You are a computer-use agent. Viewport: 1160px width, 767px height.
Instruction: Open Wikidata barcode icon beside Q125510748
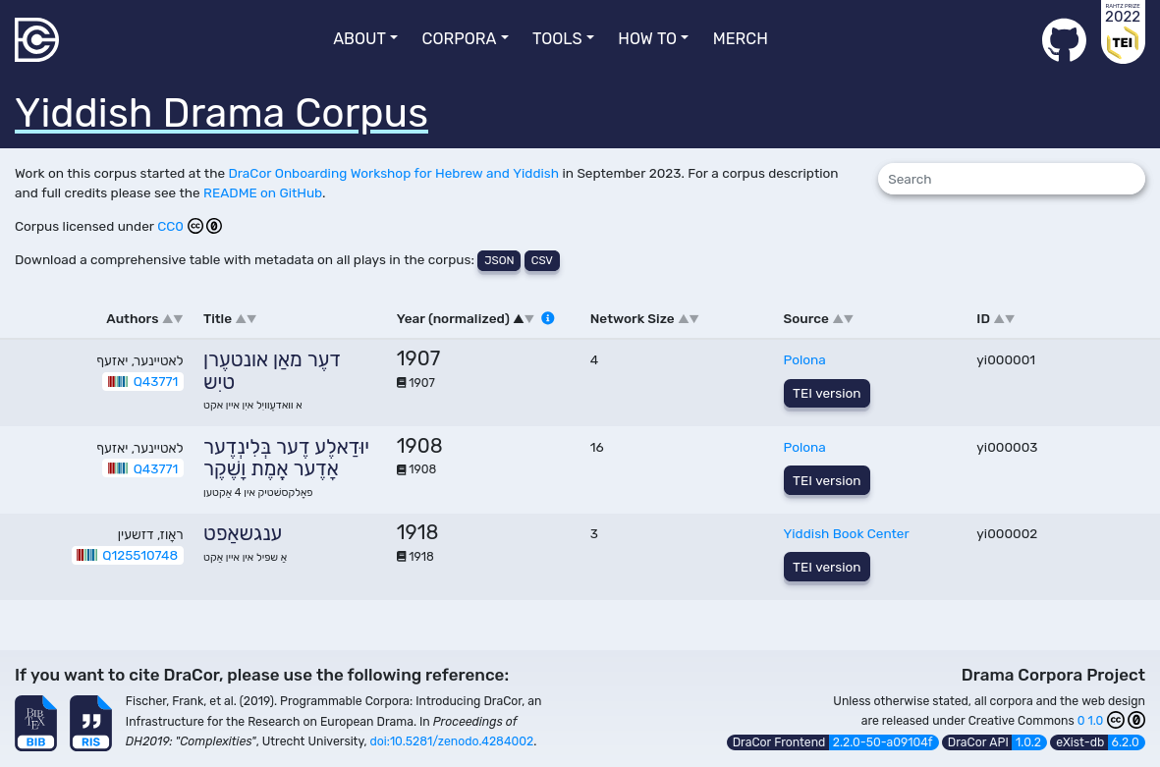pyautogui.click(x=86, y=556)
